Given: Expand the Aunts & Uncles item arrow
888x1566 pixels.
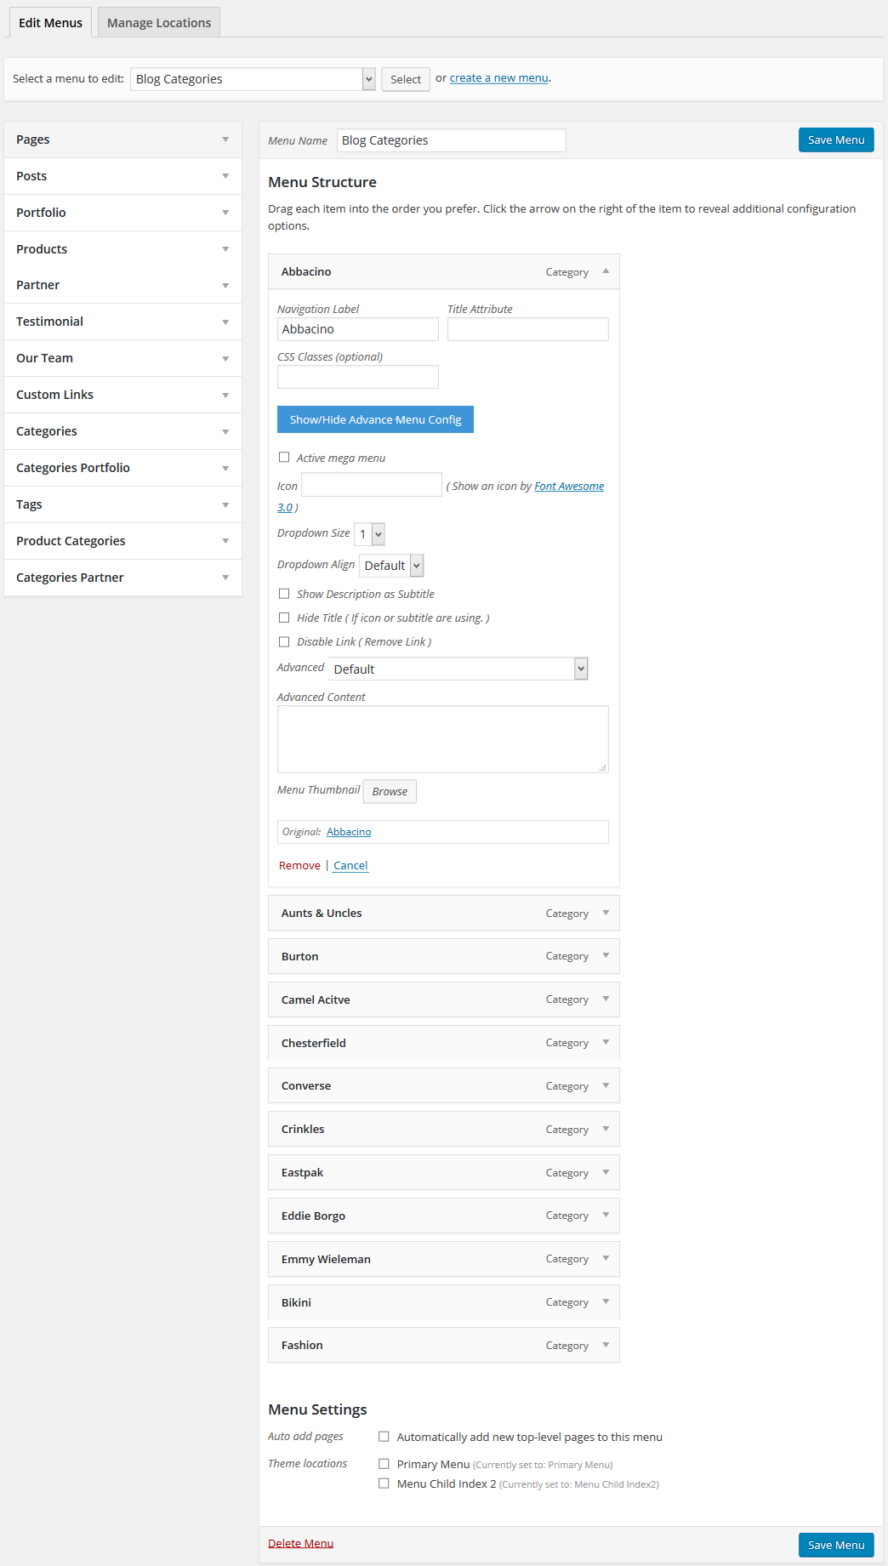Looking at the screenshot, I should point(606,913).
